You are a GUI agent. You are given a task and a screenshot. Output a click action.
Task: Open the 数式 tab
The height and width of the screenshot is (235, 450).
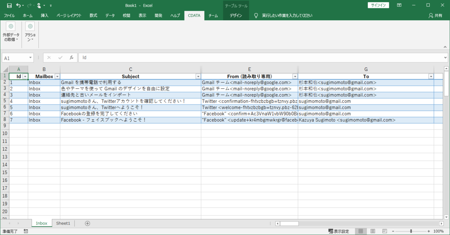pyautogui.click(x=93, y=15)
